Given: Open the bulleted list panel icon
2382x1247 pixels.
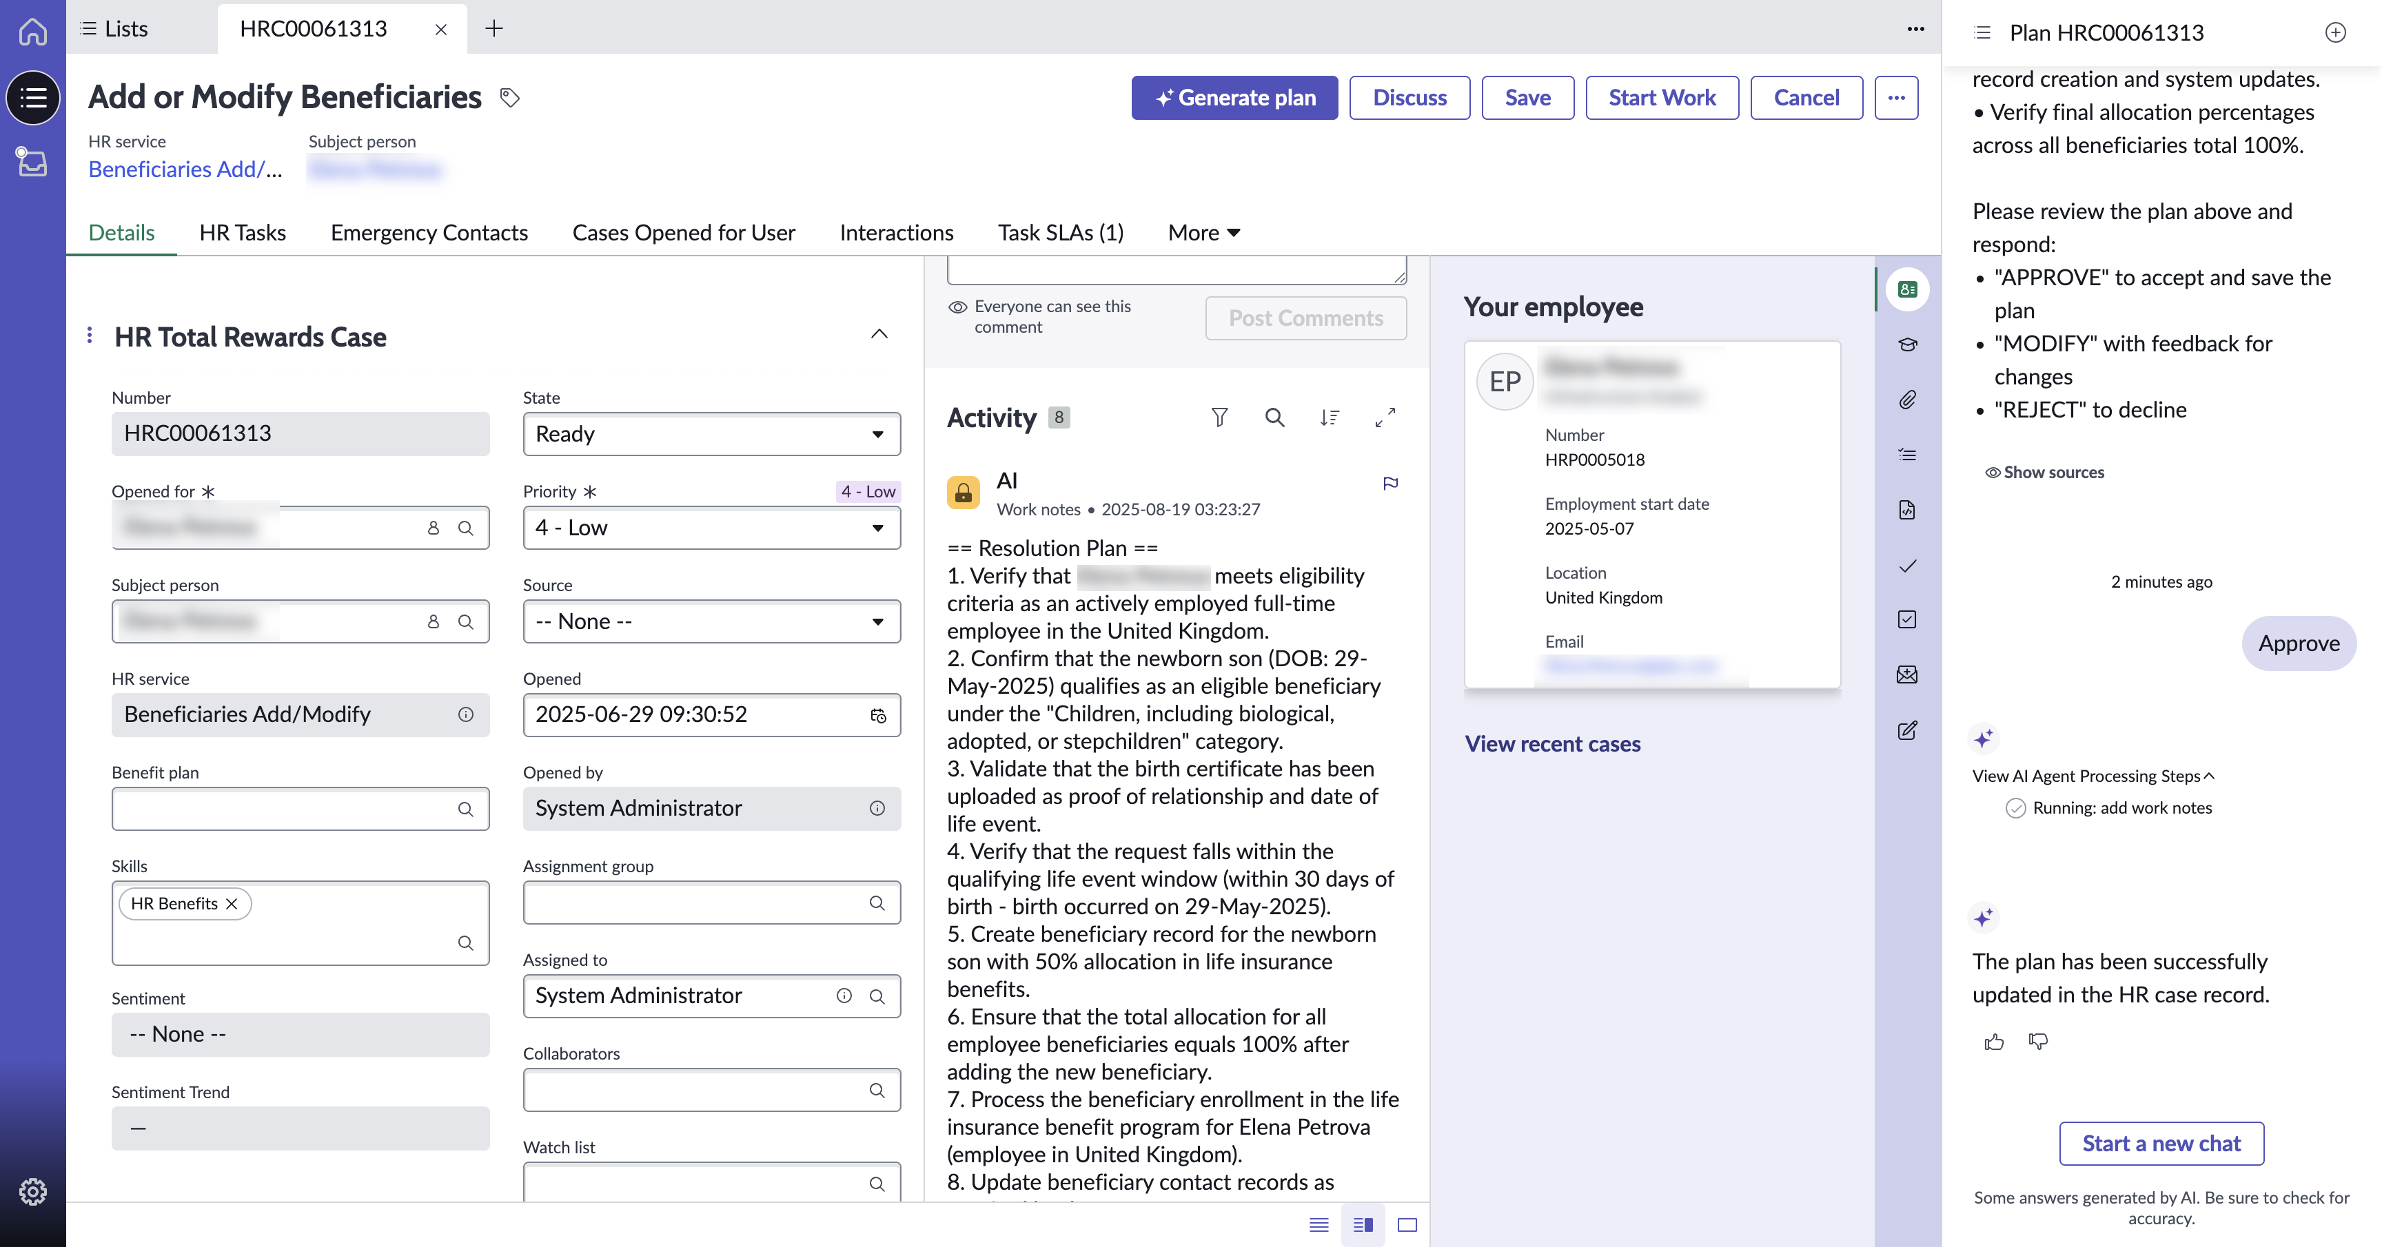Looking at the screenshot, I should point(1906,455).
